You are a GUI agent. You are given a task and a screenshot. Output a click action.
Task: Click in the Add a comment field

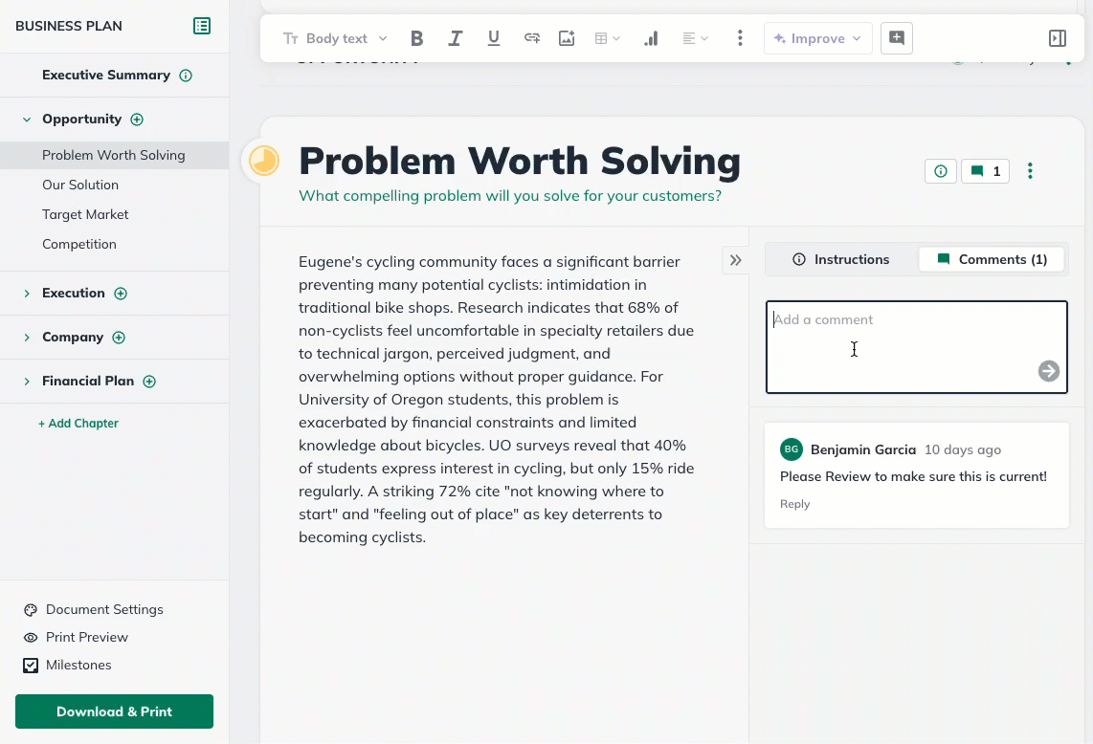click(x=900, y=344)
